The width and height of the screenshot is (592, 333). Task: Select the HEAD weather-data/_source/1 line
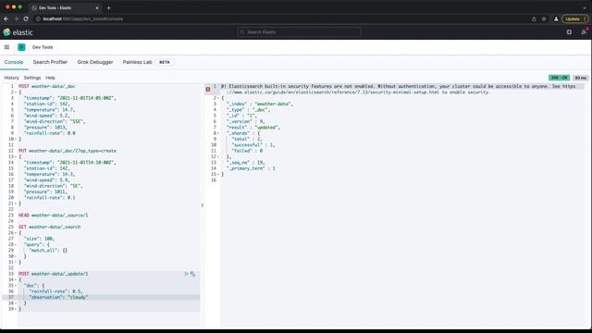pyautogui.click(x=54, y=216)
